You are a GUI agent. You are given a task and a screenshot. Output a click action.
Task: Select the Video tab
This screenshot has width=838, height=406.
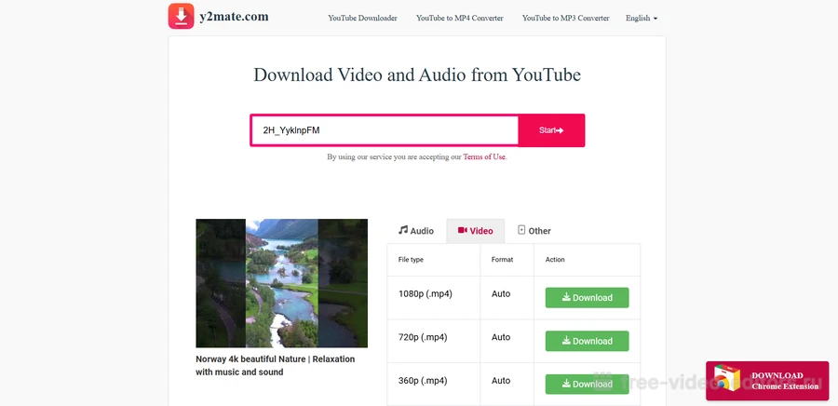pos(475,231)
